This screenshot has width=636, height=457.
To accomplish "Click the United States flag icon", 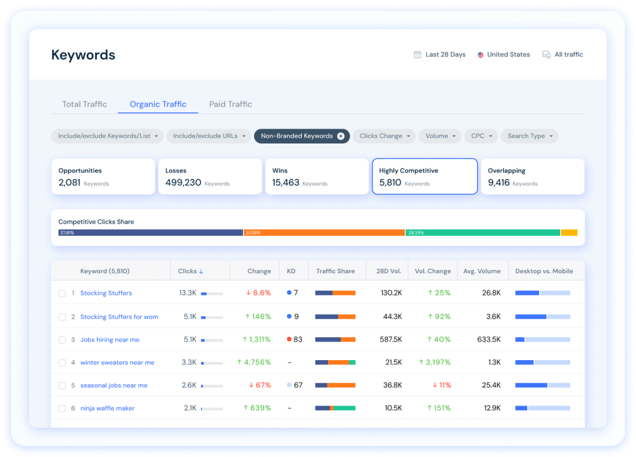I will click(480, 55).
